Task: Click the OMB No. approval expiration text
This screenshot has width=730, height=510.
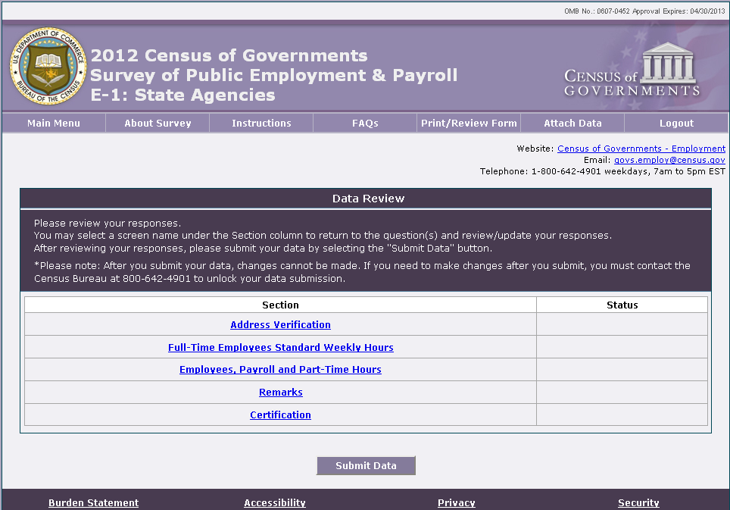Action: click(644, 11)
